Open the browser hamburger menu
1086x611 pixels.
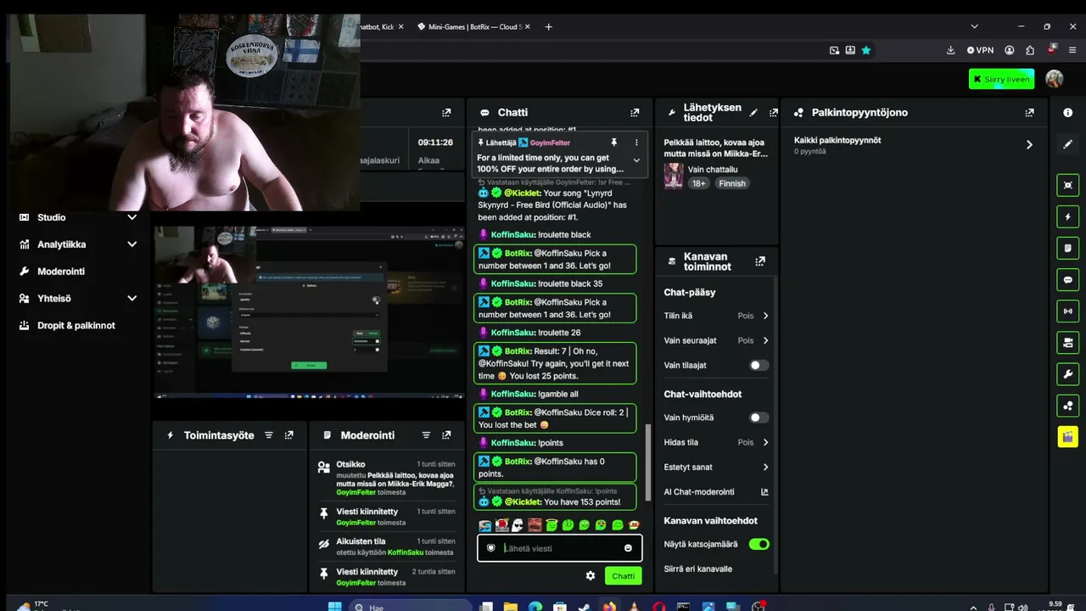[1072, 50]
